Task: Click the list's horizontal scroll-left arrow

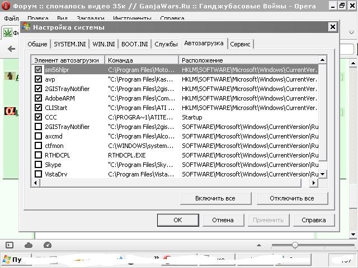Action: point(35,183)
